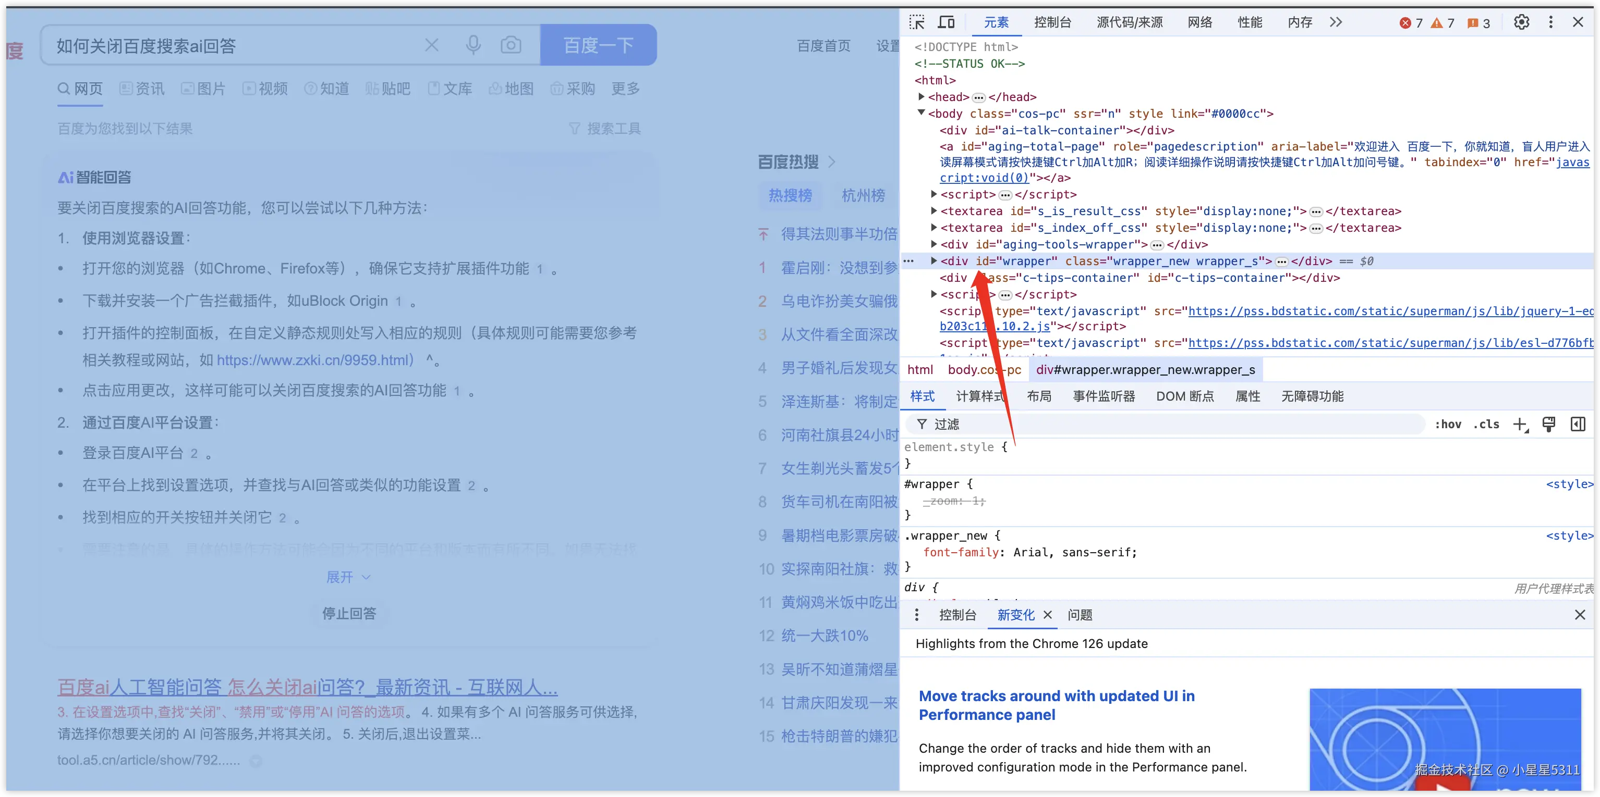The width and height of the screenshot is (1600, 797).
Task: Click the ellipsis beside the wrapper div row
Action: pyautogui.click(x=908, y=261)
